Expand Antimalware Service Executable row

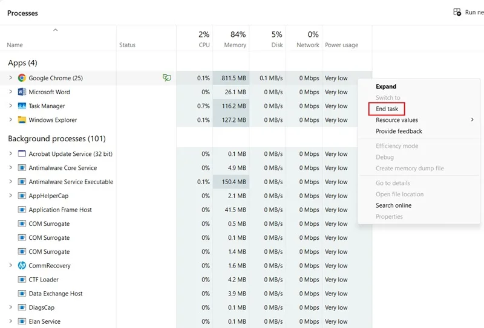click(10, 181)
